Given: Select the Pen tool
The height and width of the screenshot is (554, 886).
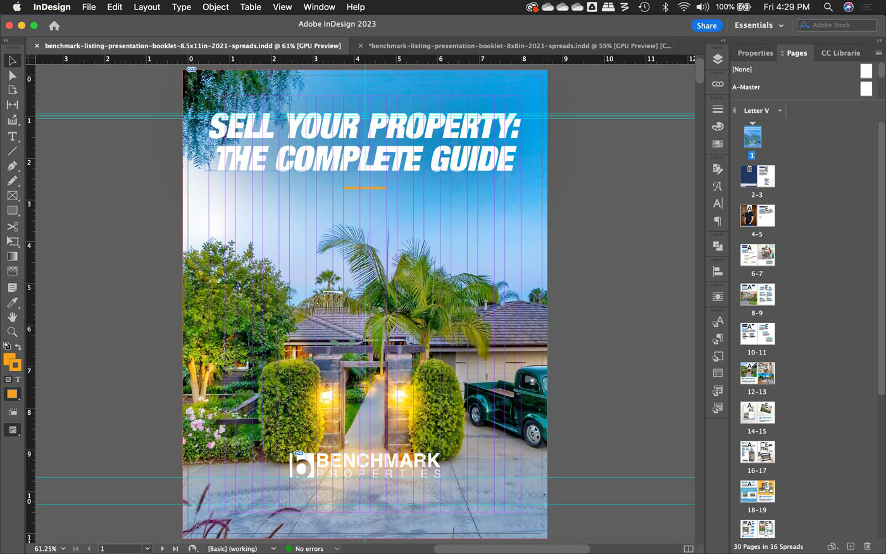Looking at the screenshot, I should point(12,166).
